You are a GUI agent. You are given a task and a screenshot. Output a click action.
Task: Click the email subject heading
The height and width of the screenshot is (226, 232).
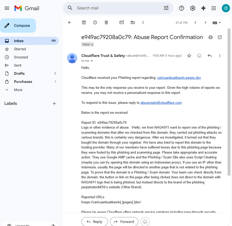click(142, 37)
